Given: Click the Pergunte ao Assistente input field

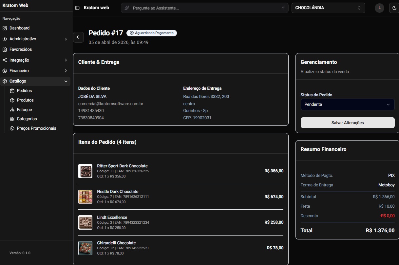Looking at the screenshot, I should pos(203,8).
